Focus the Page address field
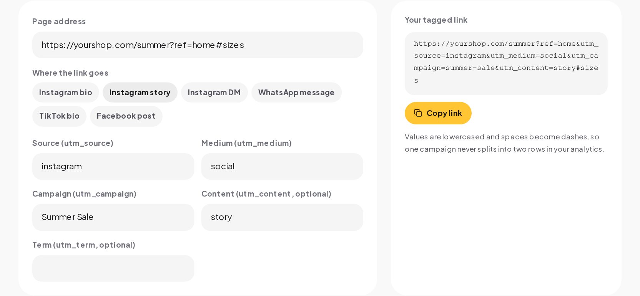The height and width of the screenshot is (296, 640). click(198, 45)
